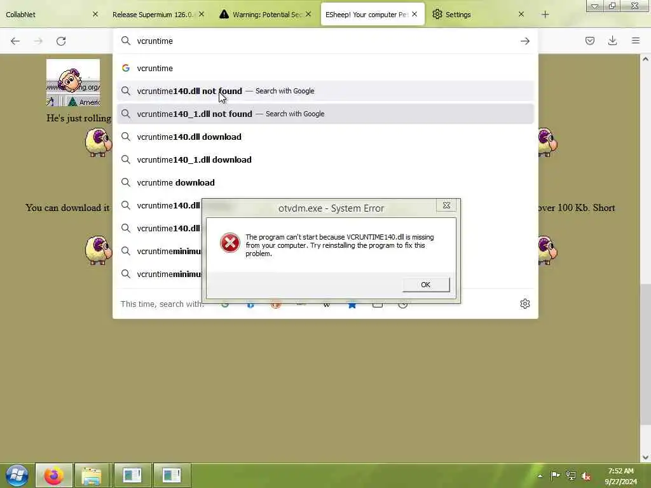Screen dimensions: 651x488
Task: Click the search magnifier in the address bar
Action: [125, 41]
